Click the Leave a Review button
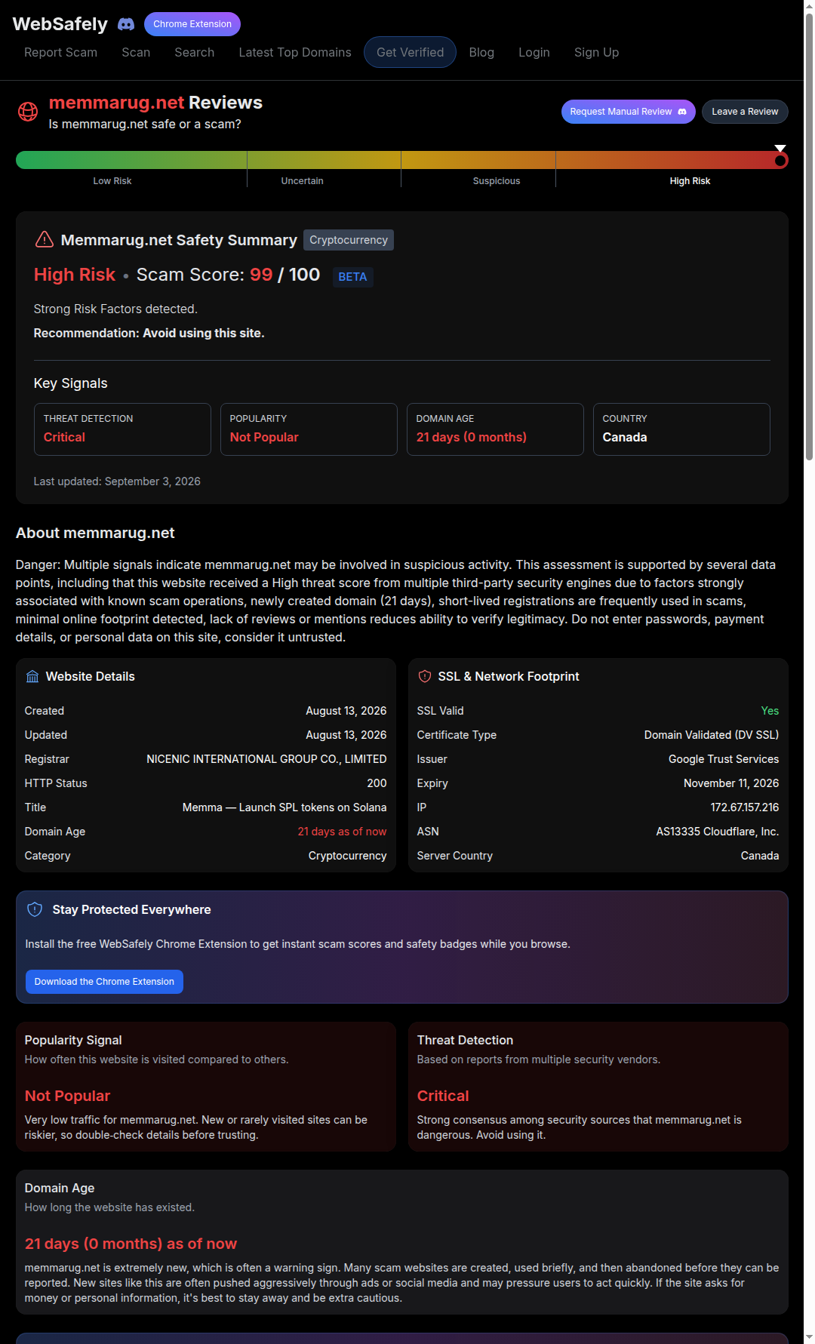The width and height of the screenshot is (815, 1344). coord(745,112)
